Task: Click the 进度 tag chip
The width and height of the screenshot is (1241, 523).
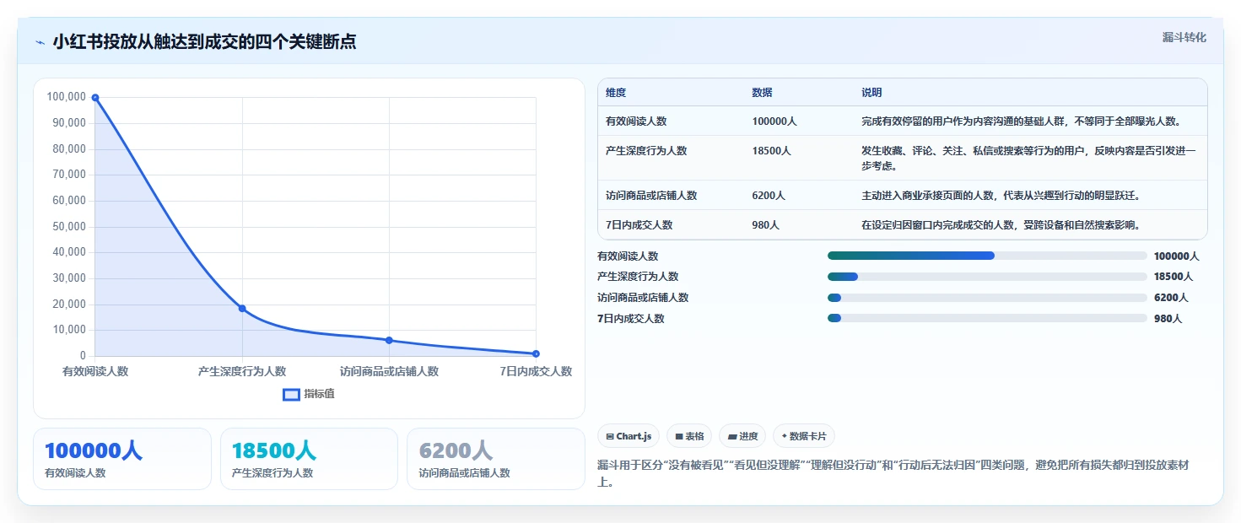Action: click(x=742, y=436)
